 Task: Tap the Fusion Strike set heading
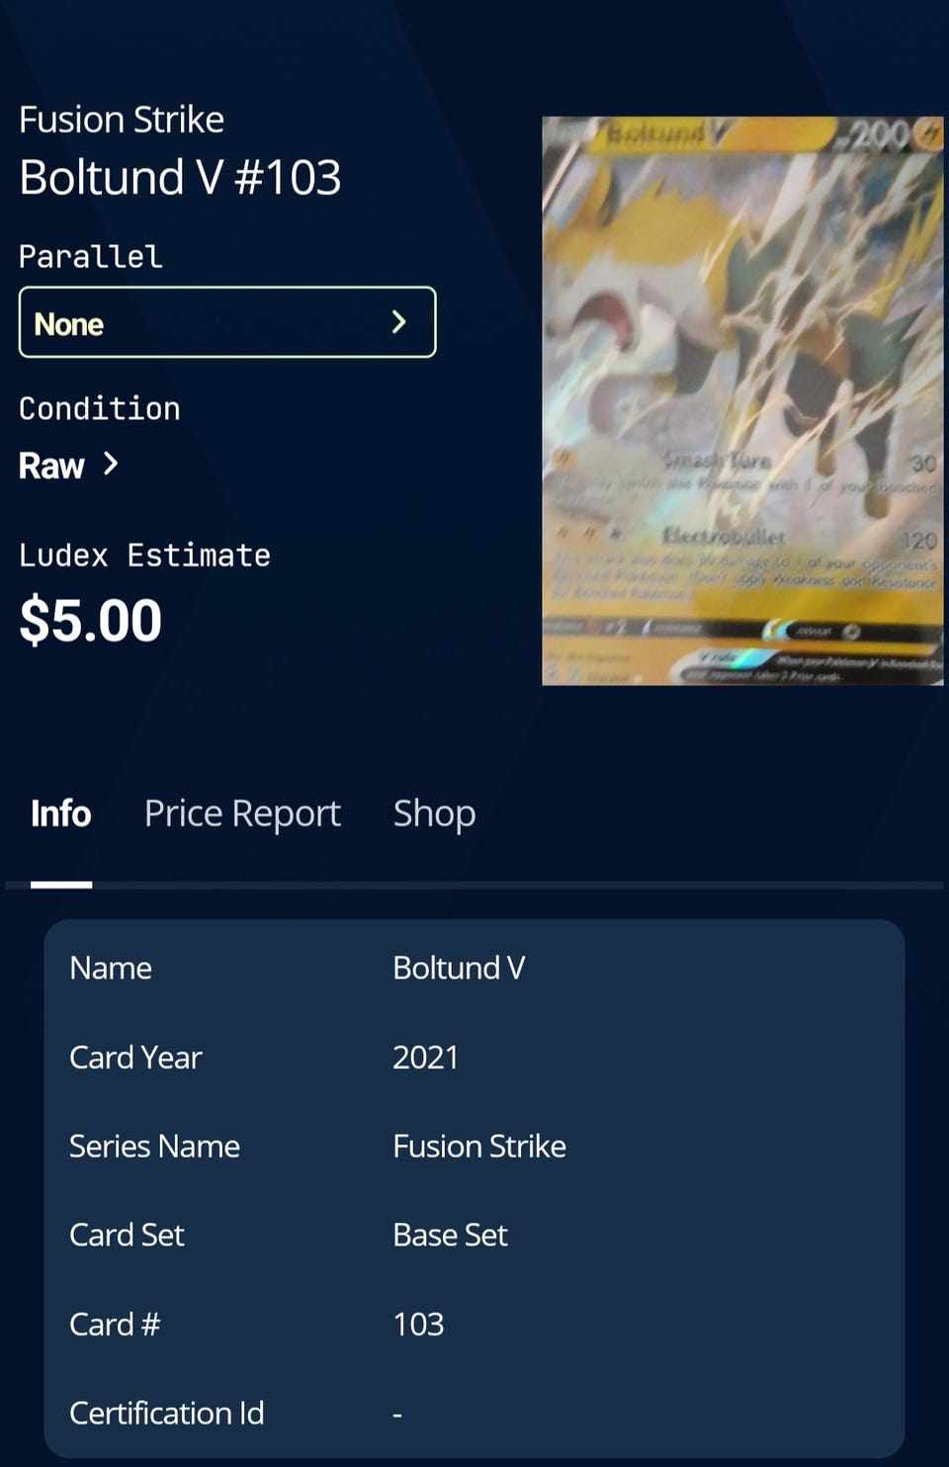(x=122, y=120)
